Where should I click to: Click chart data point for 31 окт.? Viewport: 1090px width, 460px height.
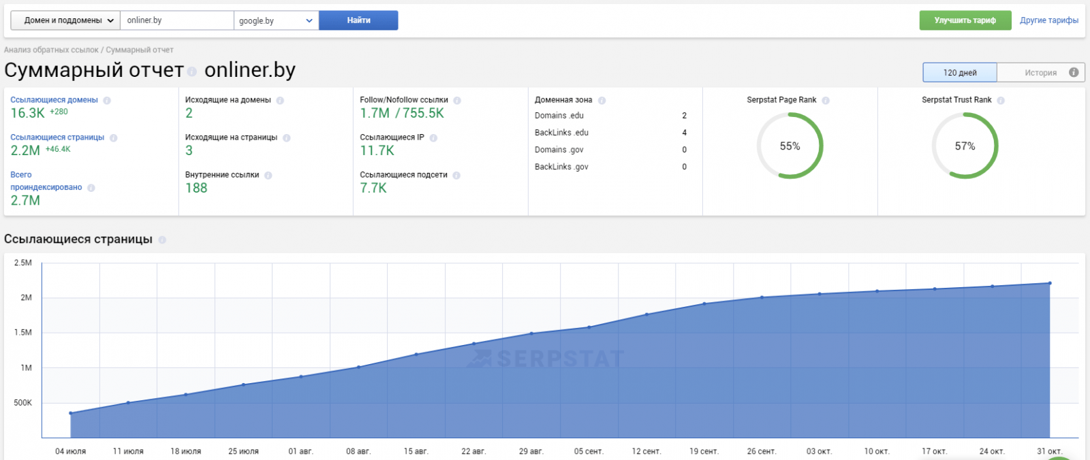[x=1050, y=283]
